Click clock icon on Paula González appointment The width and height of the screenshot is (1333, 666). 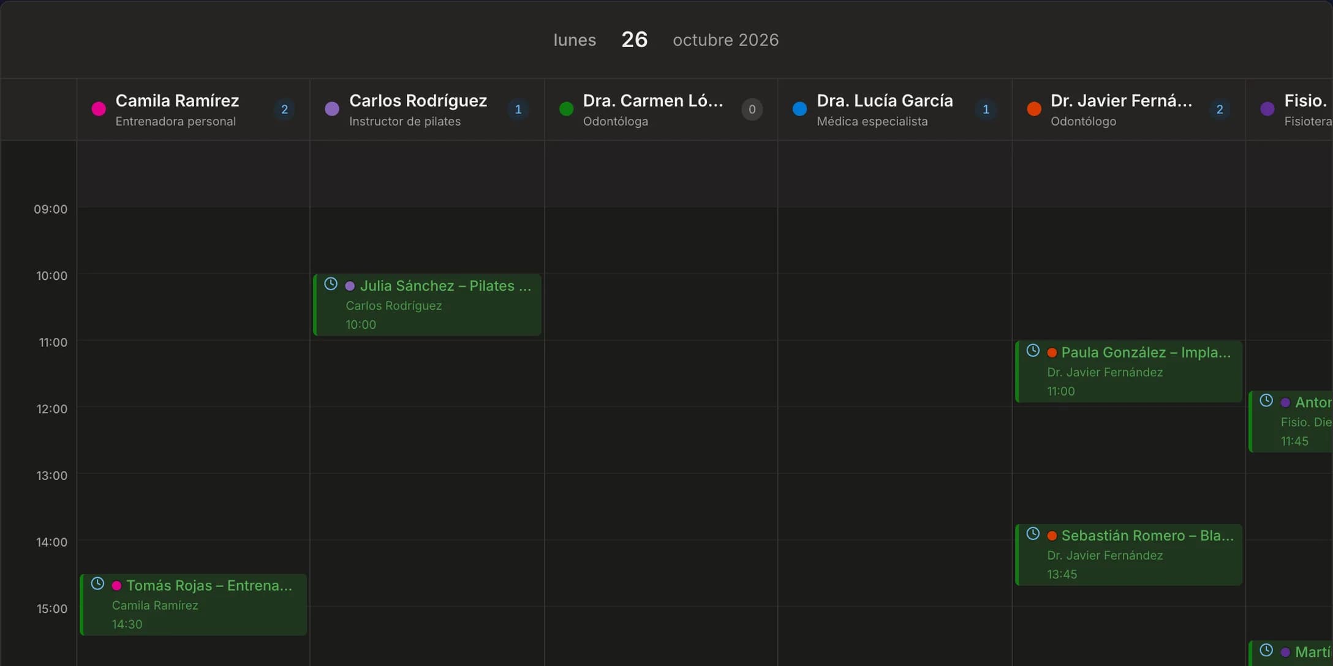(1033, 351)
